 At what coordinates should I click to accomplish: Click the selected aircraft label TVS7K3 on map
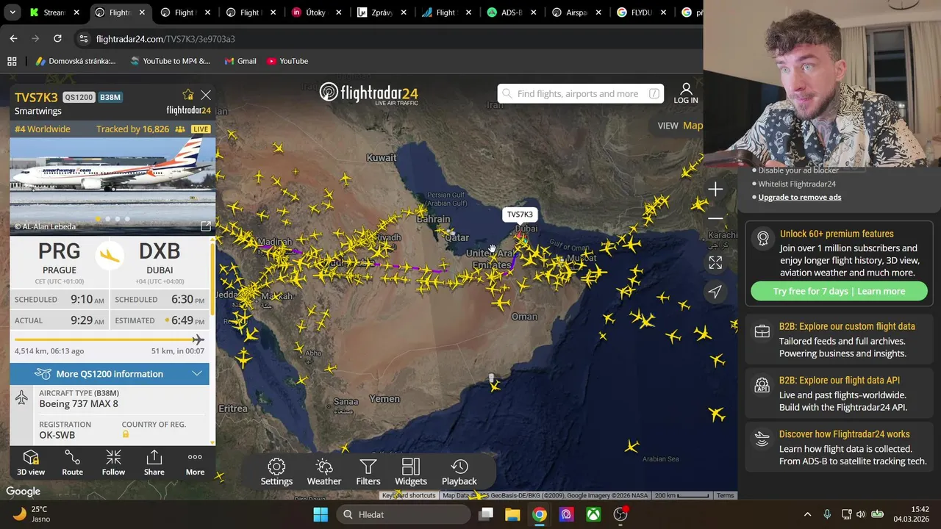click(520, 215)
